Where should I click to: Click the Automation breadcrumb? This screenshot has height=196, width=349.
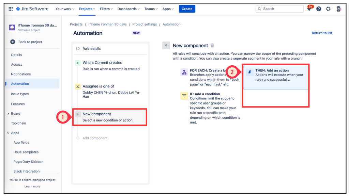click(171, 24)
